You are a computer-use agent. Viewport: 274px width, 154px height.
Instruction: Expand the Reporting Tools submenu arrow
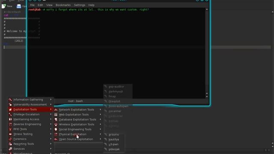pos(51,144)
